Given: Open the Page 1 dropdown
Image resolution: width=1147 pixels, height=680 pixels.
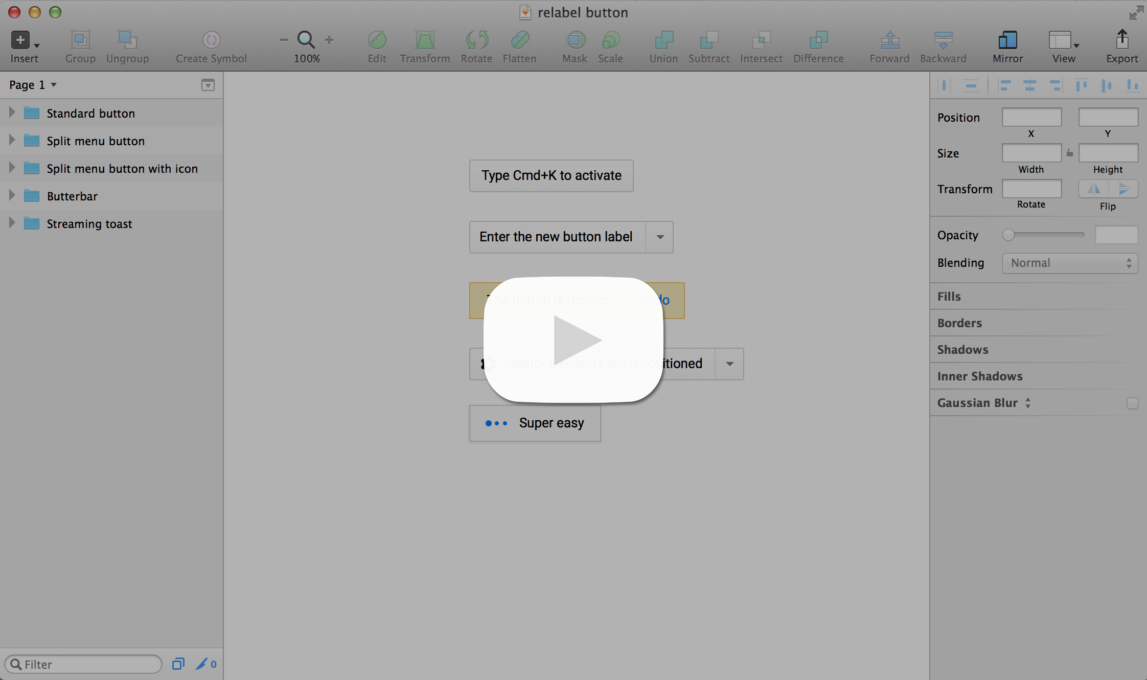Looking at the screenshot, I should coord(33,85).
